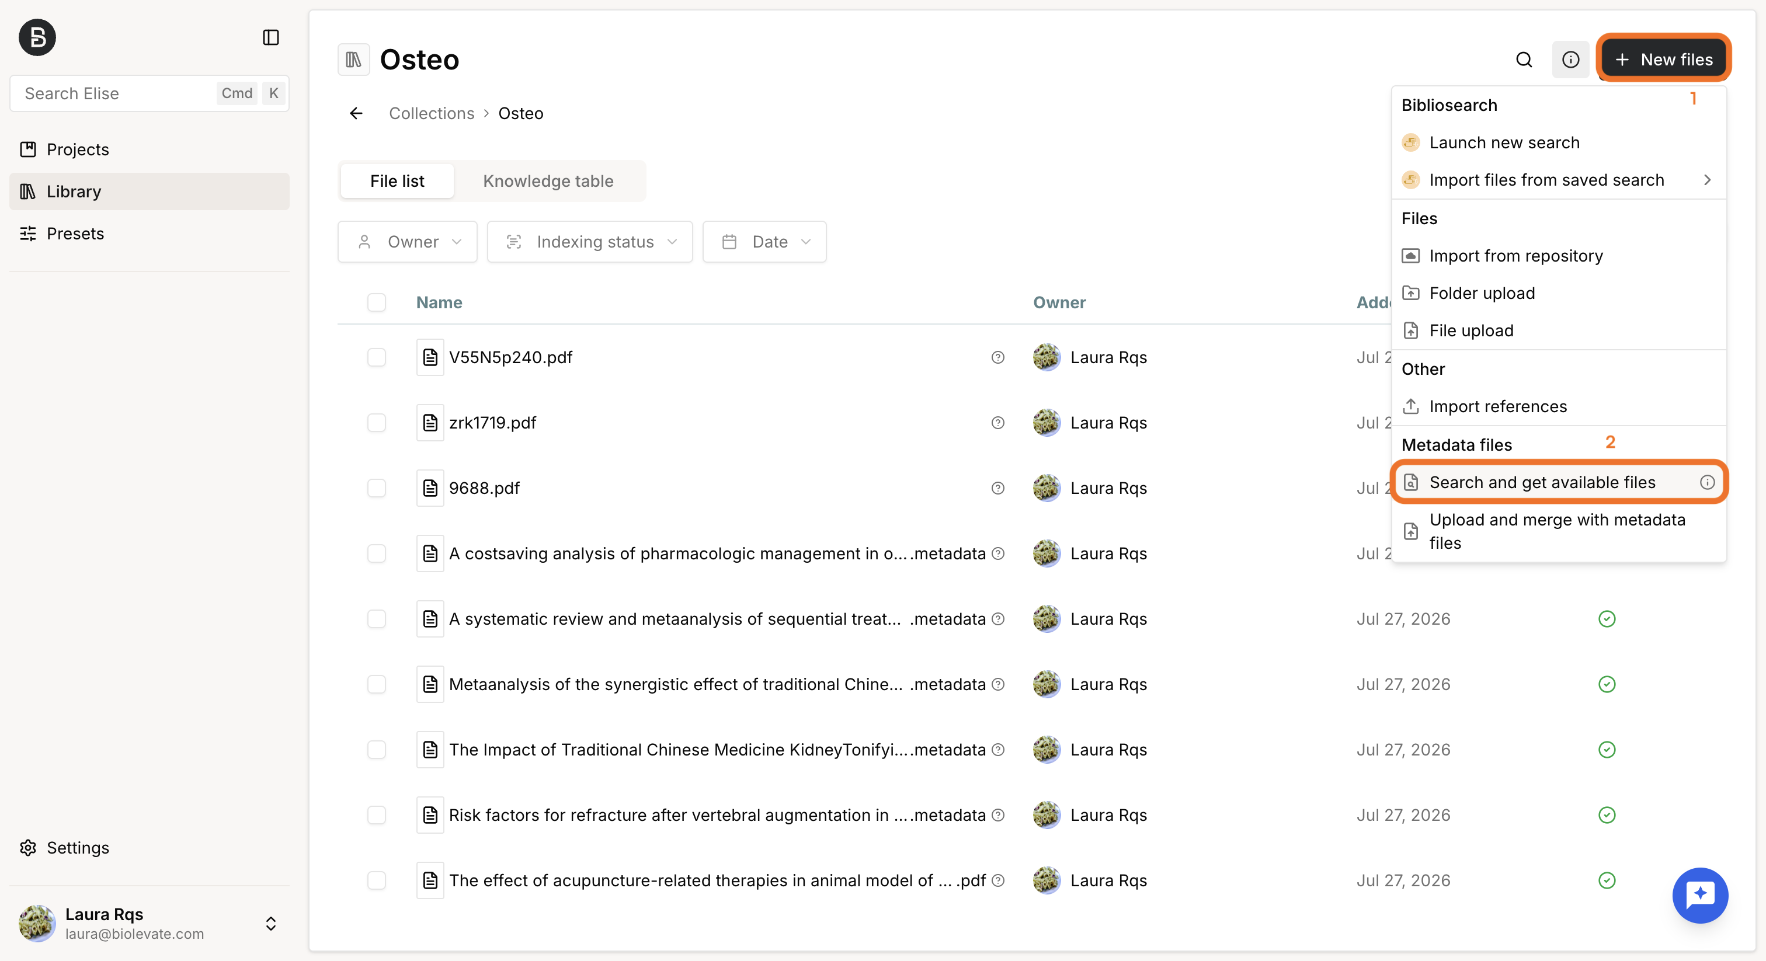This screenshot has height=961, width=1766.
Task: Click indexed status icon for A systematic review row
Action: click(1606, 619)
